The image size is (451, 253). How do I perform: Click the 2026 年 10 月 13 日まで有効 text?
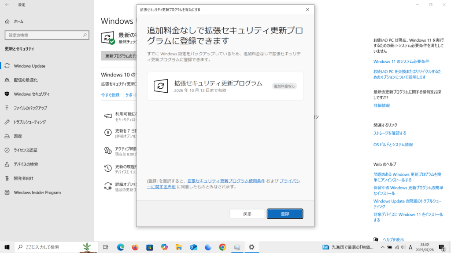pos(200,90)
